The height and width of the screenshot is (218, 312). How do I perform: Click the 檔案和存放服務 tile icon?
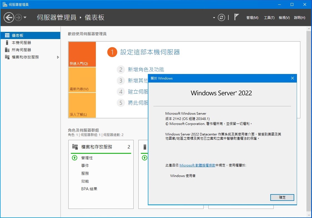point(75,147)
